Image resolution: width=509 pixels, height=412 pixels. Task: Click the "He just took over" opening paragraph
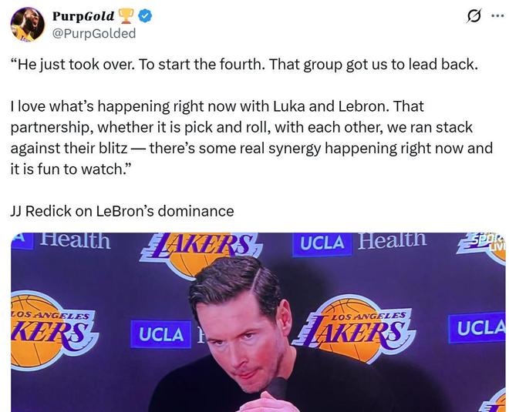coord(244,65)
